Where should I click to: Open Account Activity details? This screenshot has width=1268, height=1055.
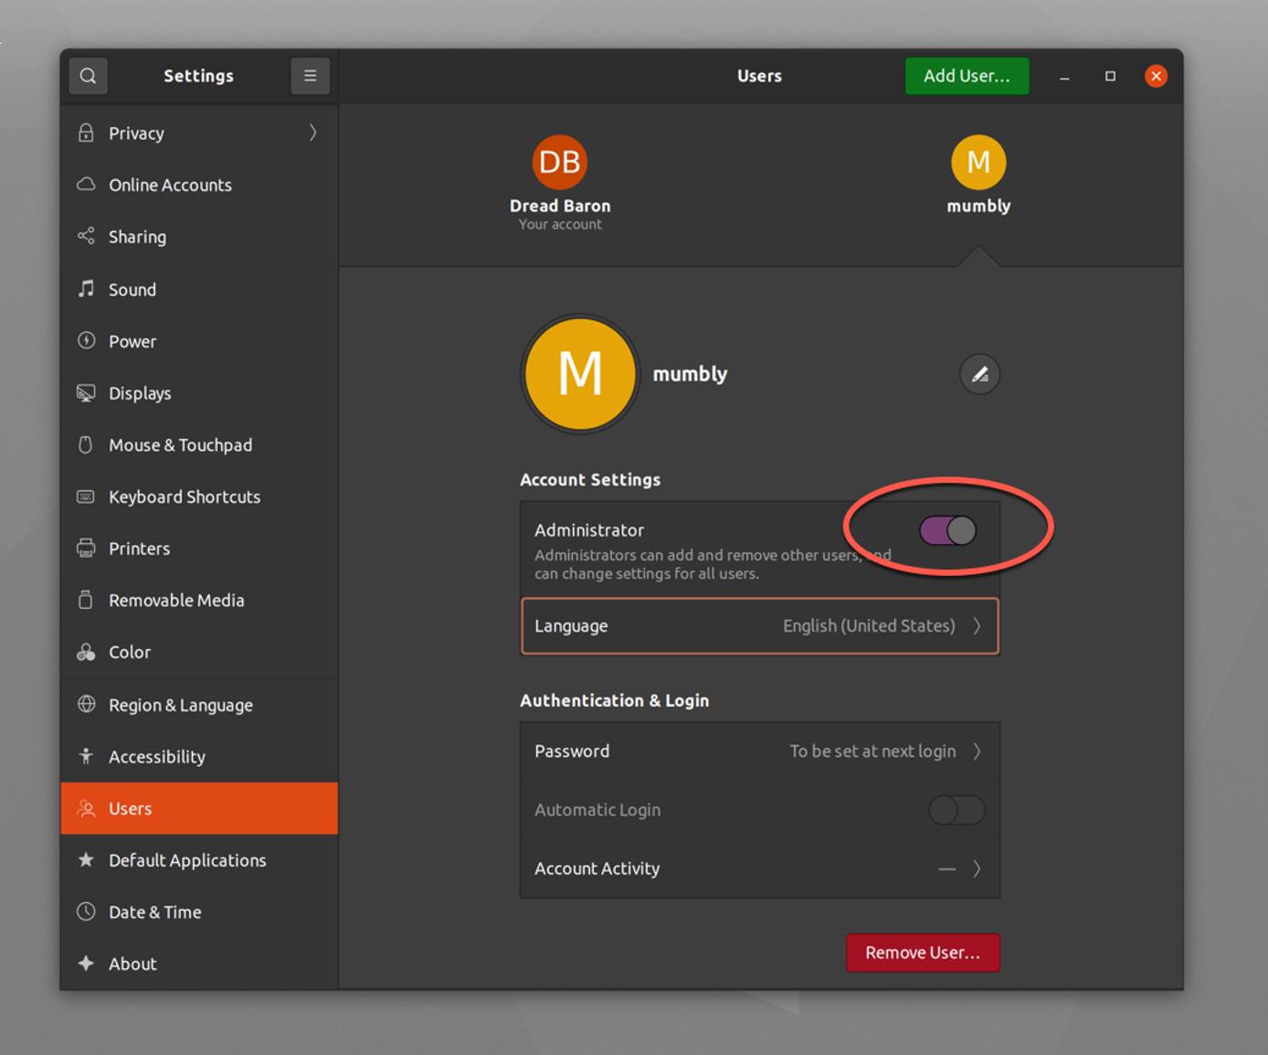pos(759,869)
